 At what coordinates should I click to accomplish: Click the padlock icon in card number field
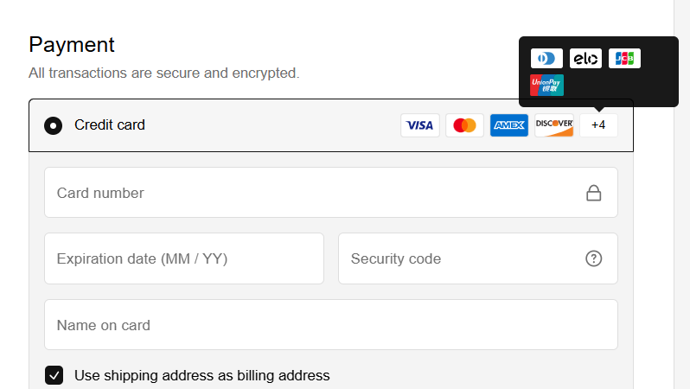(594, 193)
